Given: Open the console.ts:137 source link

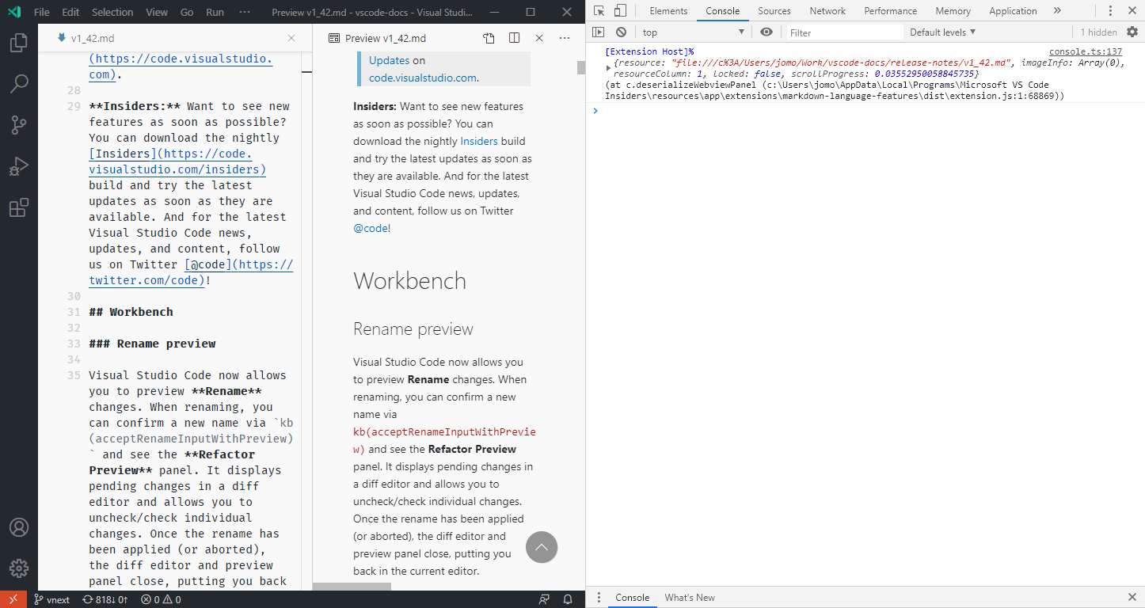Looking at the screenshot, I should (x=1086, y=52).
